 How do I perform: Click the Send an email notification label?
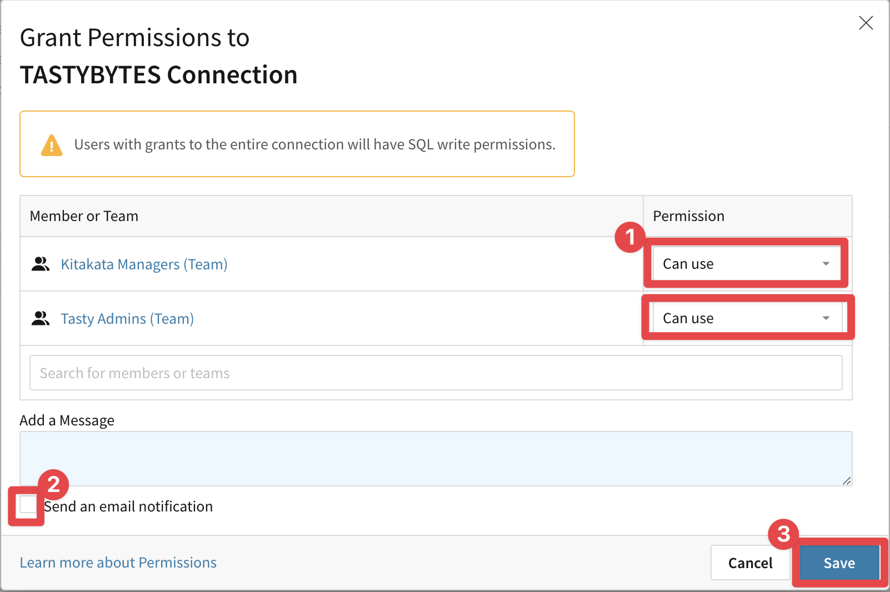[129, 506]
